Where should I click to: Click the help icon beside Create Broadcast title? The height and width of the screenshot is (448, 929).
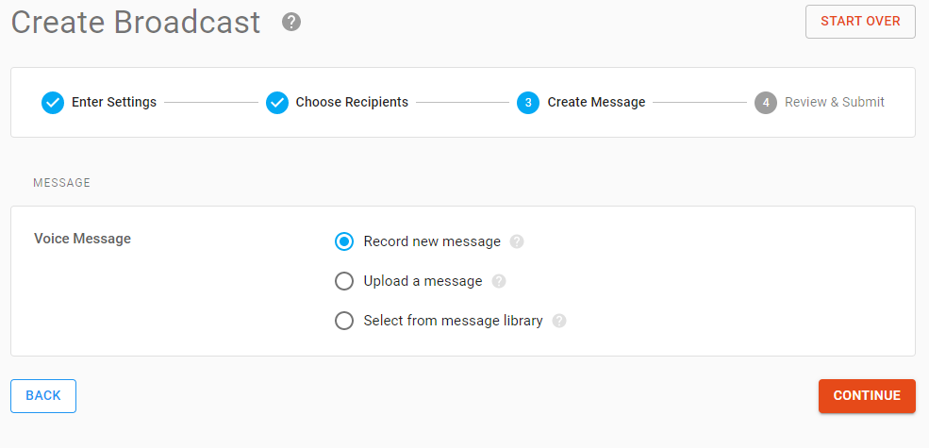point(290,23)
